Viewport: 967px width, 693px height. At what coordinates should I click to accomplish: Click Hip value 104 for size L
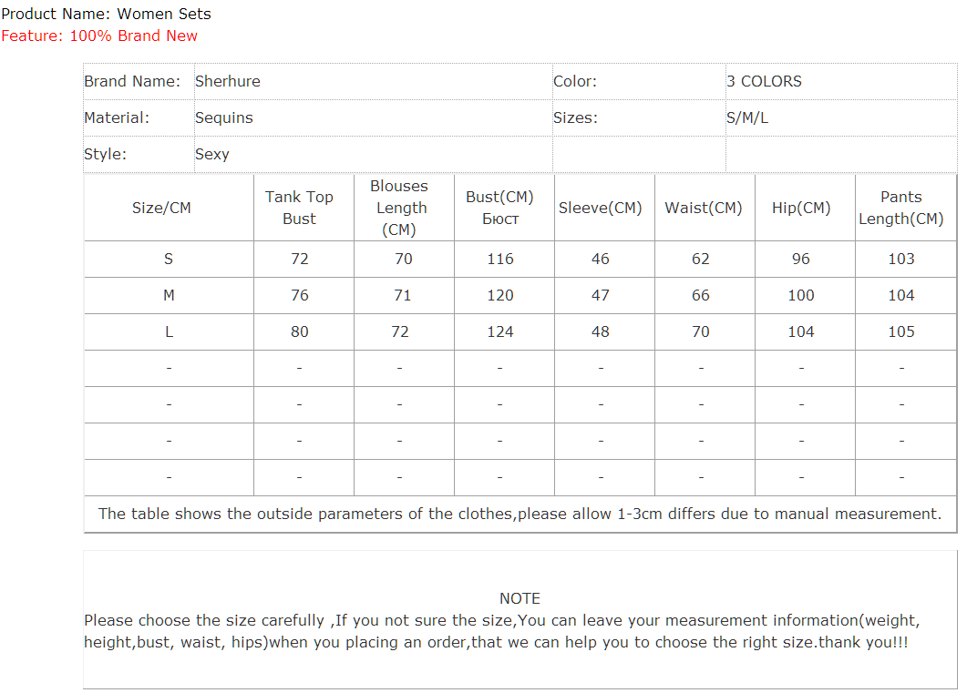click(x=801, y=332)
